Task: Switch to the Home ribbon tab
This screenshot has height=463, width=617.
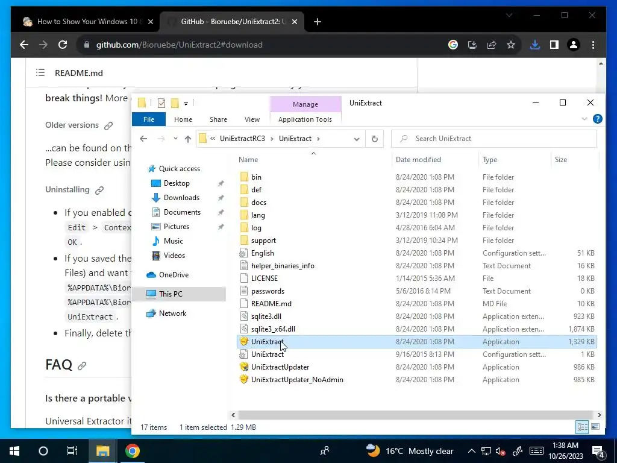Action: coord(183,119)
